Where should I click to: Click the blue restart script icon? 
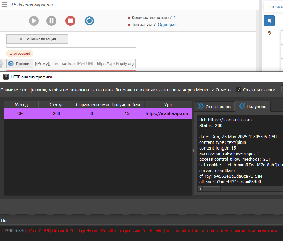pos(89,21)
